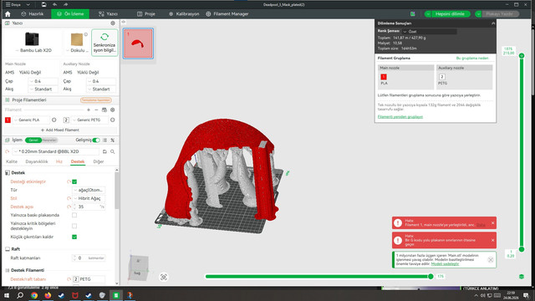Click Filamenti yeniden grupla link
This screenshot has width=535, height=301.
tap(400, 117)
